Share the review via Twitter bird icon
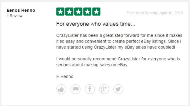This screenshot has height=106, width=190. (x=118, y=89)
